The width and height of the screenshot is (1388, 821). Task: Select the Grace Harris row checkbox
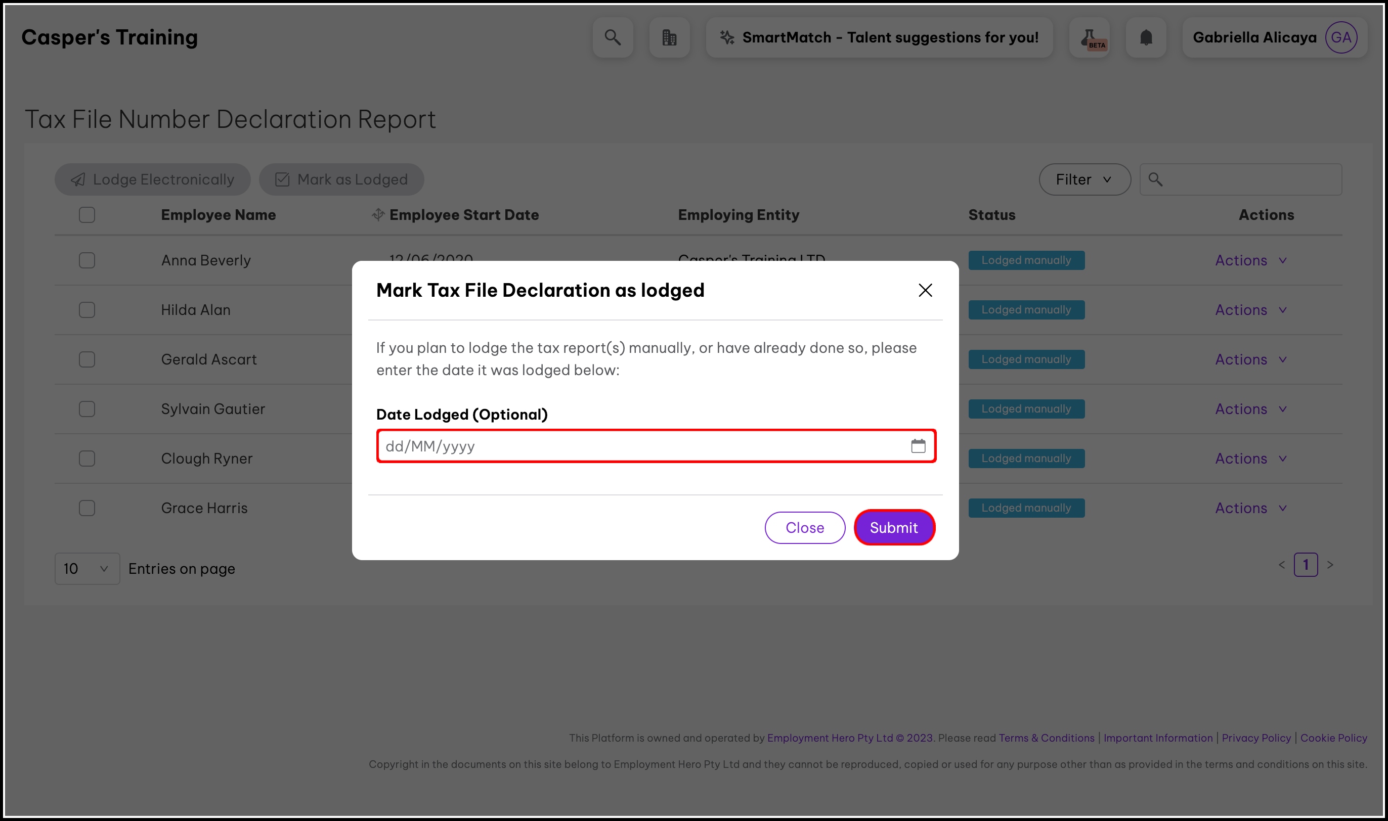pyautogui.click(x=87, y=508)
